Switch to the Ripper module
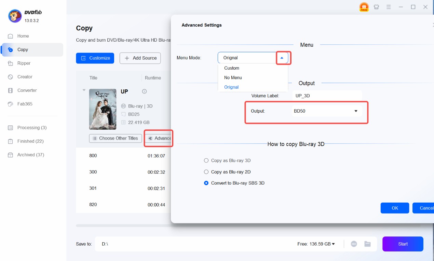 24,63
